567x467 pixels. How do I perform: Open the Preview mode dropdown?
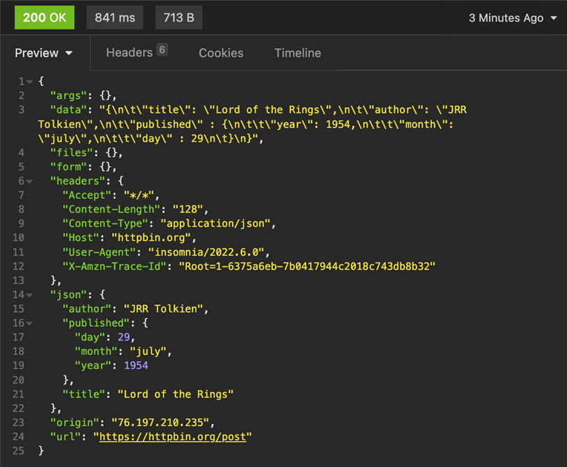[45, 53]
